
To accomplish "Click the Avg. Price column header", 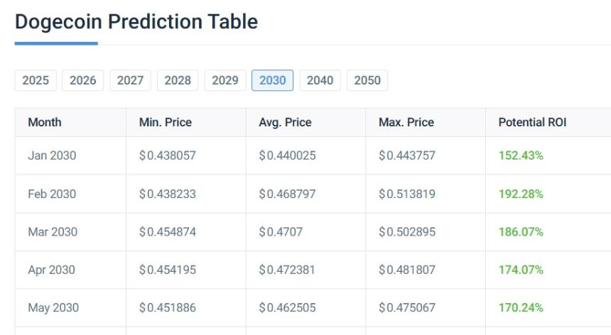I will (x=285, y=122).
